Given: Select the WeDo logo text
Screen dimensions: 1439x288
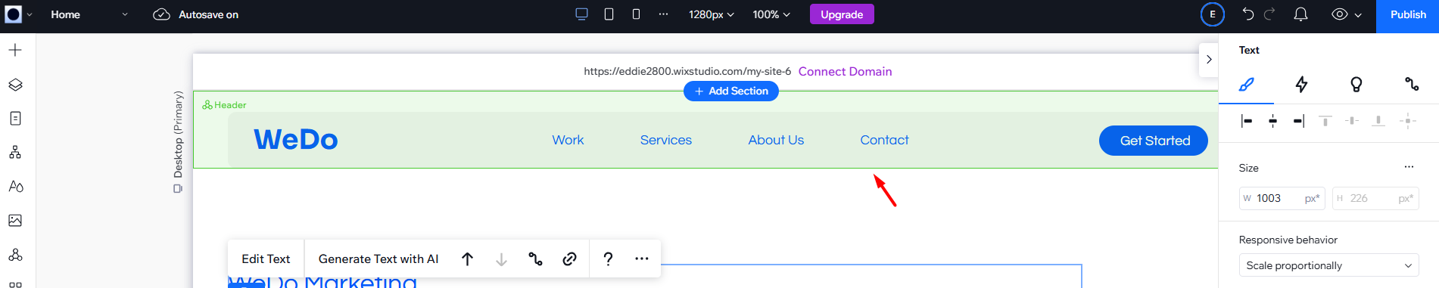Looking at the screenshot, I should (x=296, y=140).
